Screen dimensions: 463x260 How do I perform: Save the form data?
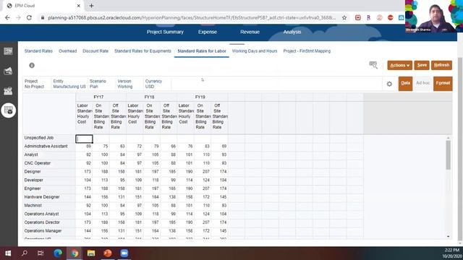point(422,66)
